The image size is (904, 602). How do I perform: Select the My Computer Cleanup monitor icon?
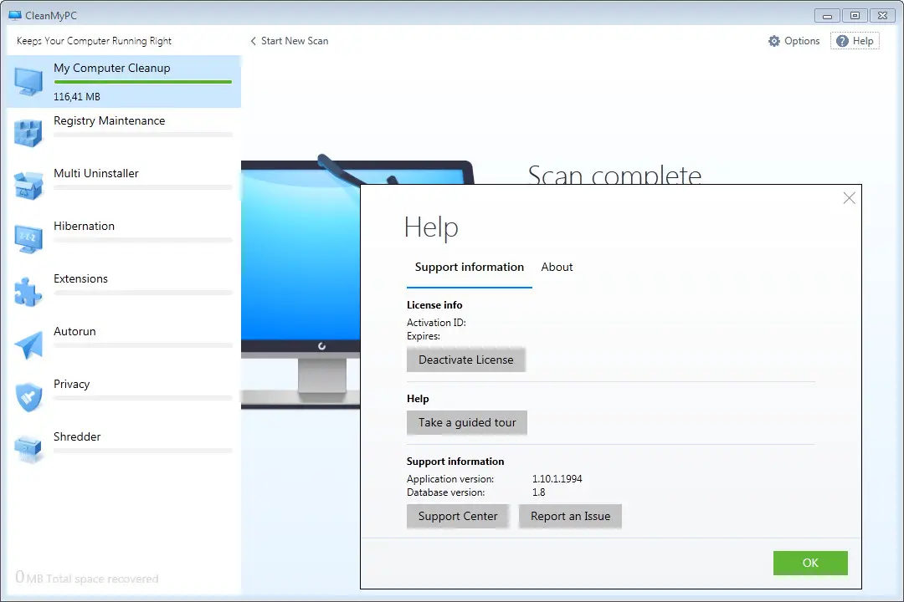tap(28, 81)
